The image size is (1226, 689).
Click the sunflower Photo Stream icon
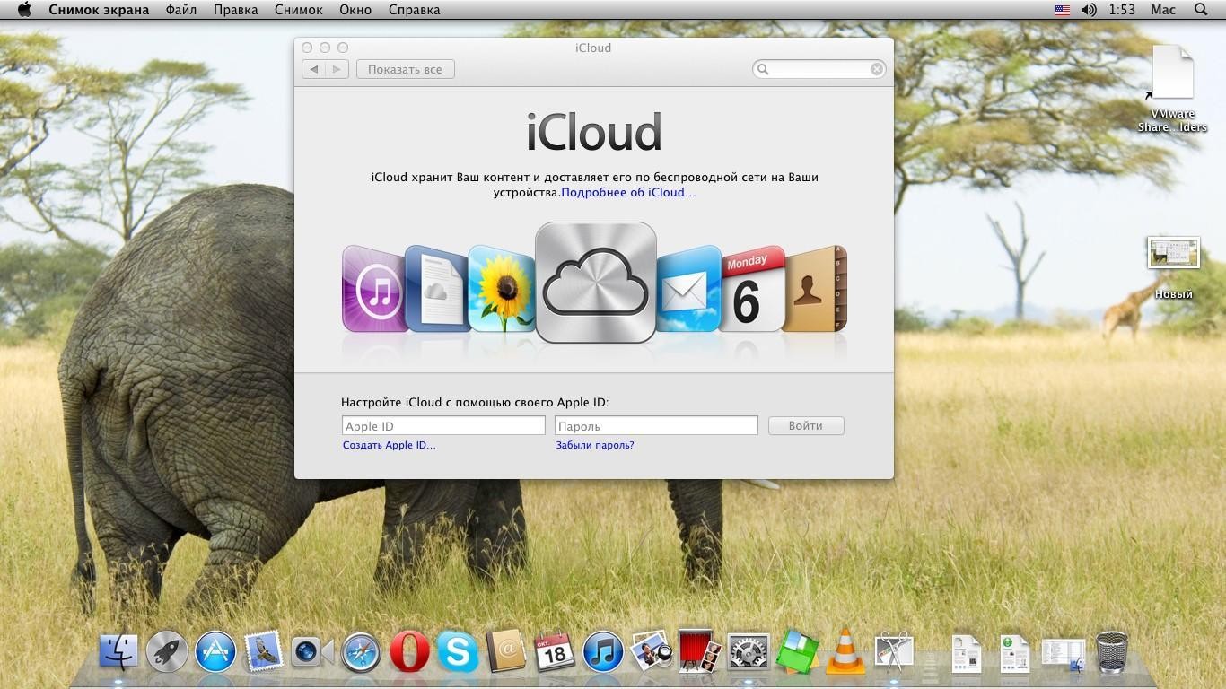coord(502,289)
